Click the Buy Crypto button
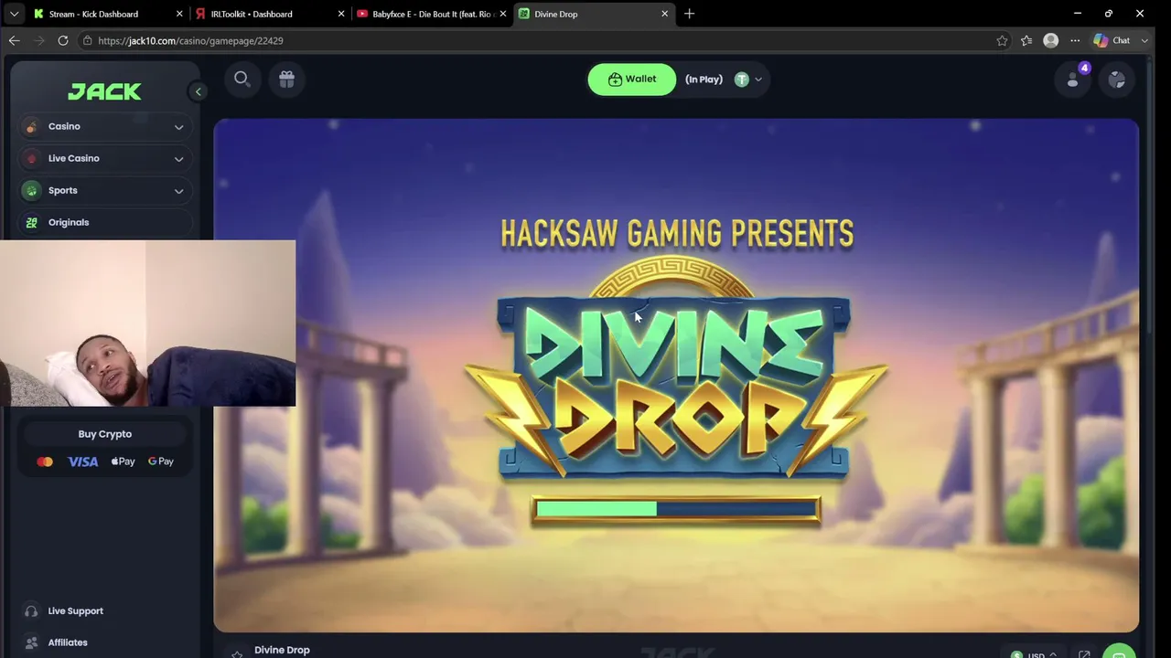 (105, 434)
